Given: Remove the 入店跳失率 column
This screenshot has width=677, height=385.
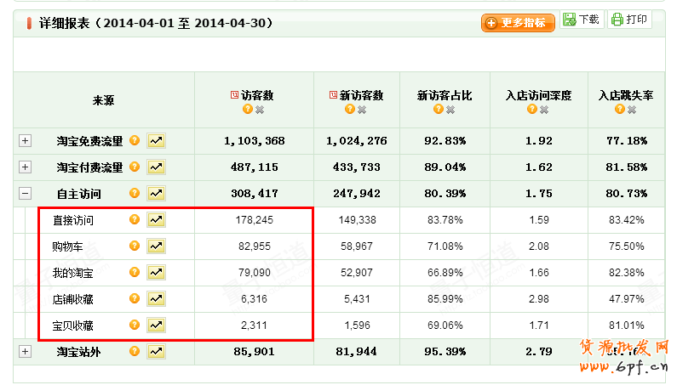Looking at the screenshot, I should pyautogui.click(x=633, y=109).
